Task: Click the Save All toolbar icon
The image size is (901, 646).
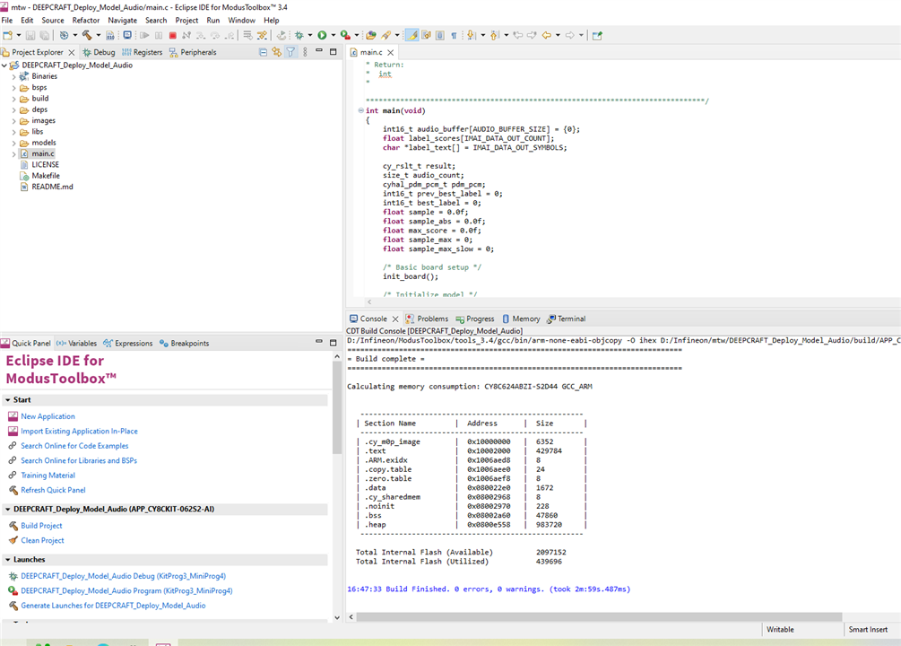Action: click(44, 35)
